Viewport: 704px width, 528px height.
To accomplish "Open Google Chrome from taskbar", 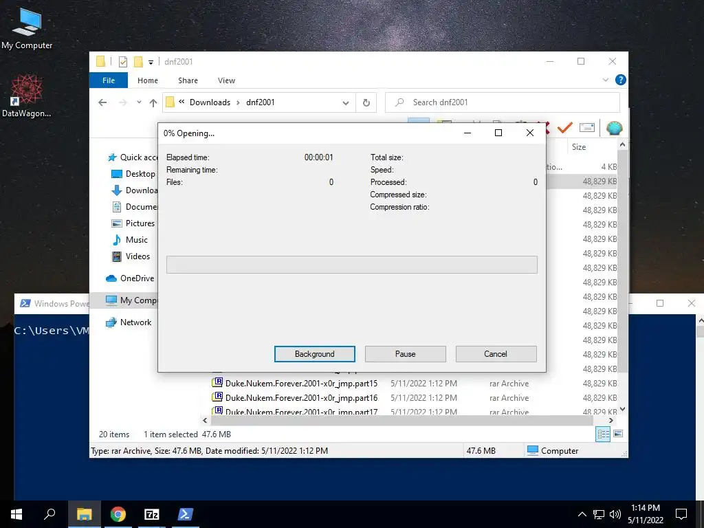I will point(118,514).
